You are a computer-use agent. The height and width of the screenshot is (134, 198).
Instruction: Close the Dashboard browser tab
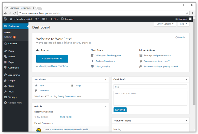point(33,8)
